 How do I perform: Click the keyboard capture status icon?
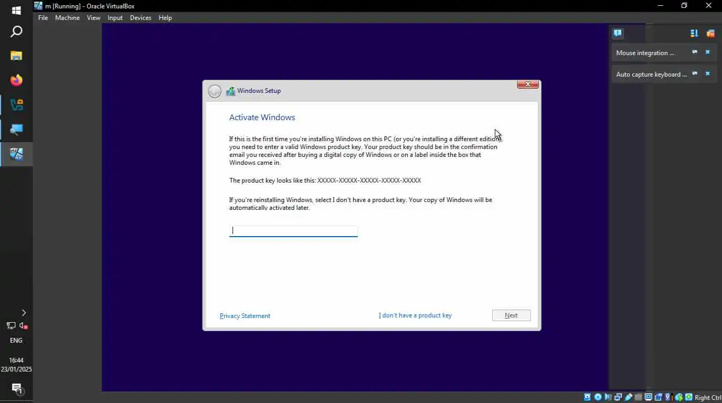[688, 397]
